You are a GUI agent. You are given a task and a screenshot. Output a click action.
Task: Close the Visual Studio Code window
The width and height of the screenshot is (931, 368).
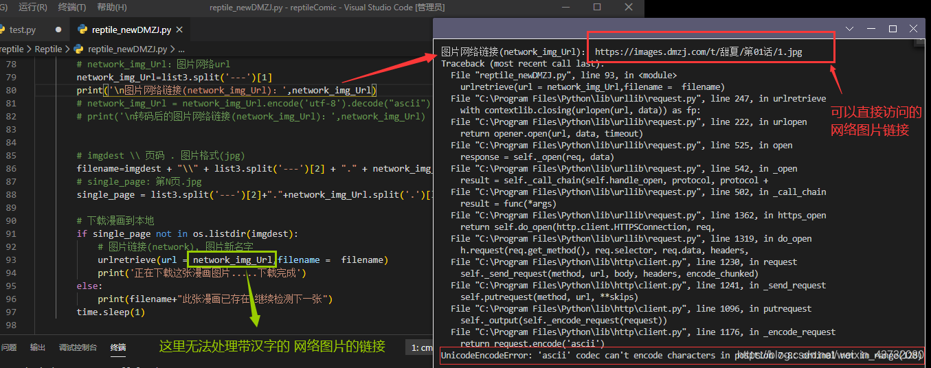pyautogui.click(x=628, y=7)
